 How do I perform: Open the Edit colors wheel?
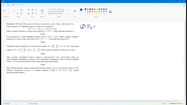click(x=110, y=11)
